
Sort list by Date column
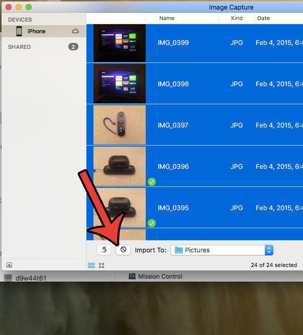(x=263, y=18)
